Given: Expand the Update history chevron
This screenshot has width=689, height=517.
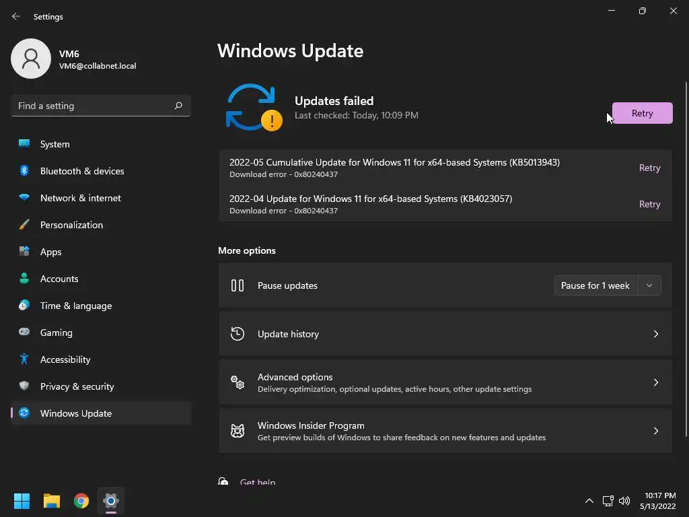Looking at the screenshot, I should click(x=656, y=334).
